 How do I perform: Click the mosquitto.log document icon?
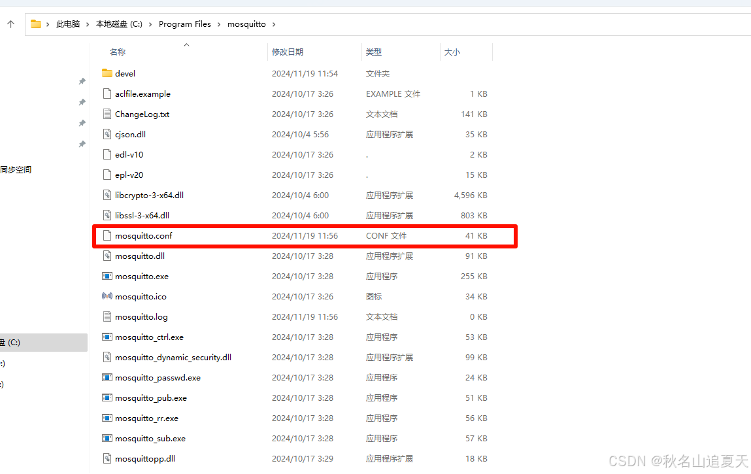click(107, 317)
